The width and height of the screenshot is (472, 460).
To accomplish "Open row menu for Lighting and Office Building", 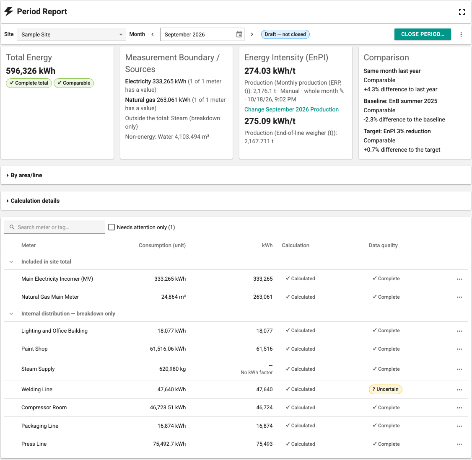I will (459, 331).
